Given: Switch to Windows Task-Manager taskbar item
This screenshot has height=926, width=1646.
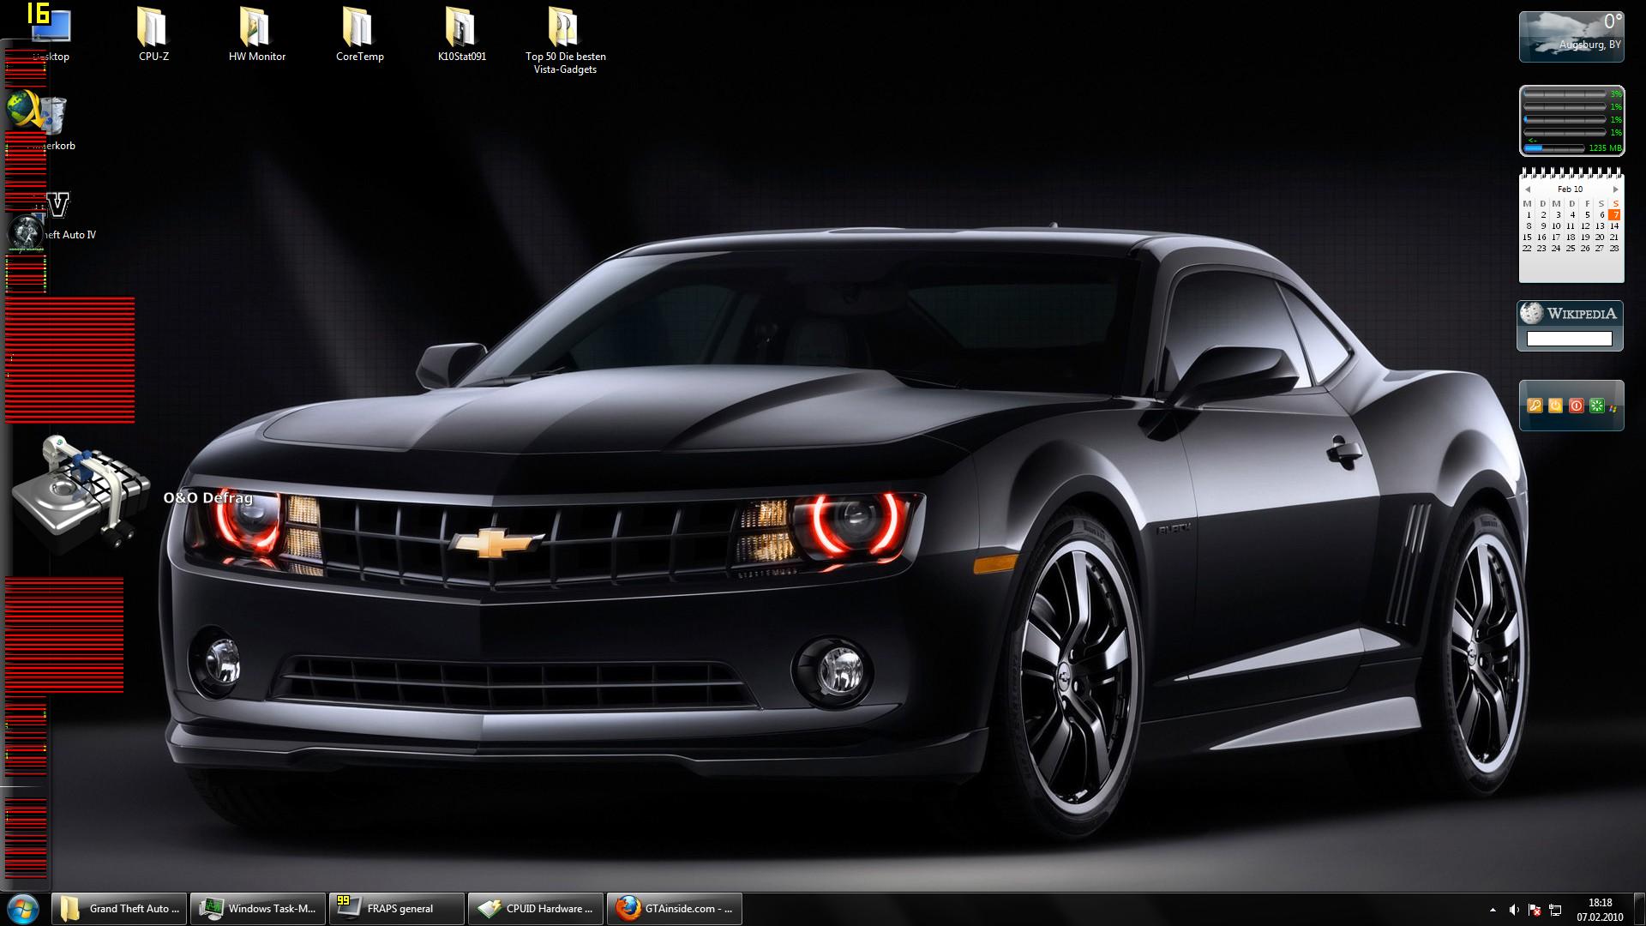Looking at the screenshot, I should coord(258,909).
